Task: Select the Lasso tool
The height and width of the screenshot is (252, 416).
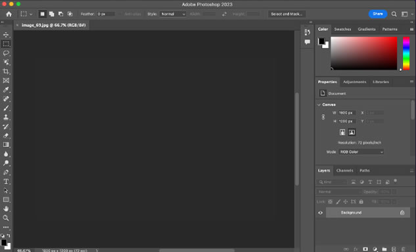Action: click(x=6, y=53)
